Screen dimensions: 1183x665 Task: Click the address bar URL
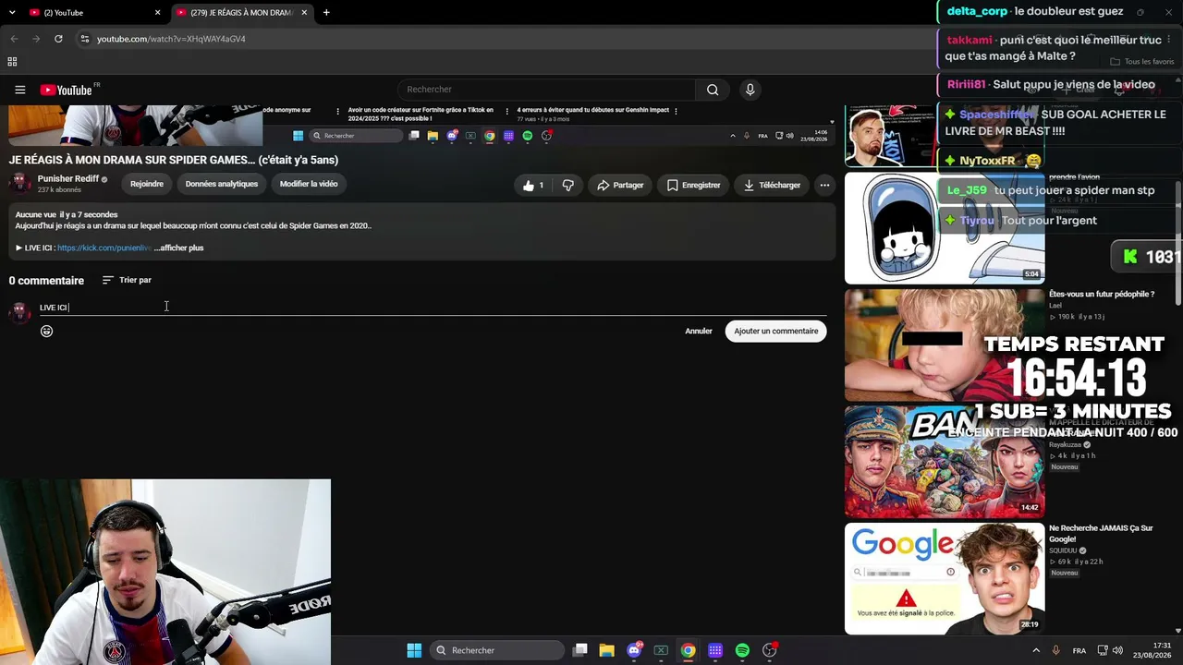171,39
